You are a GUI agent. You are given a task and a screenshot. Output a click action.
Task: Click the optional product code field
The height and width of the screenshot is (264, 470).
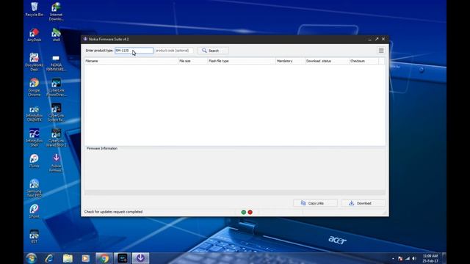[x=173, y=51]
